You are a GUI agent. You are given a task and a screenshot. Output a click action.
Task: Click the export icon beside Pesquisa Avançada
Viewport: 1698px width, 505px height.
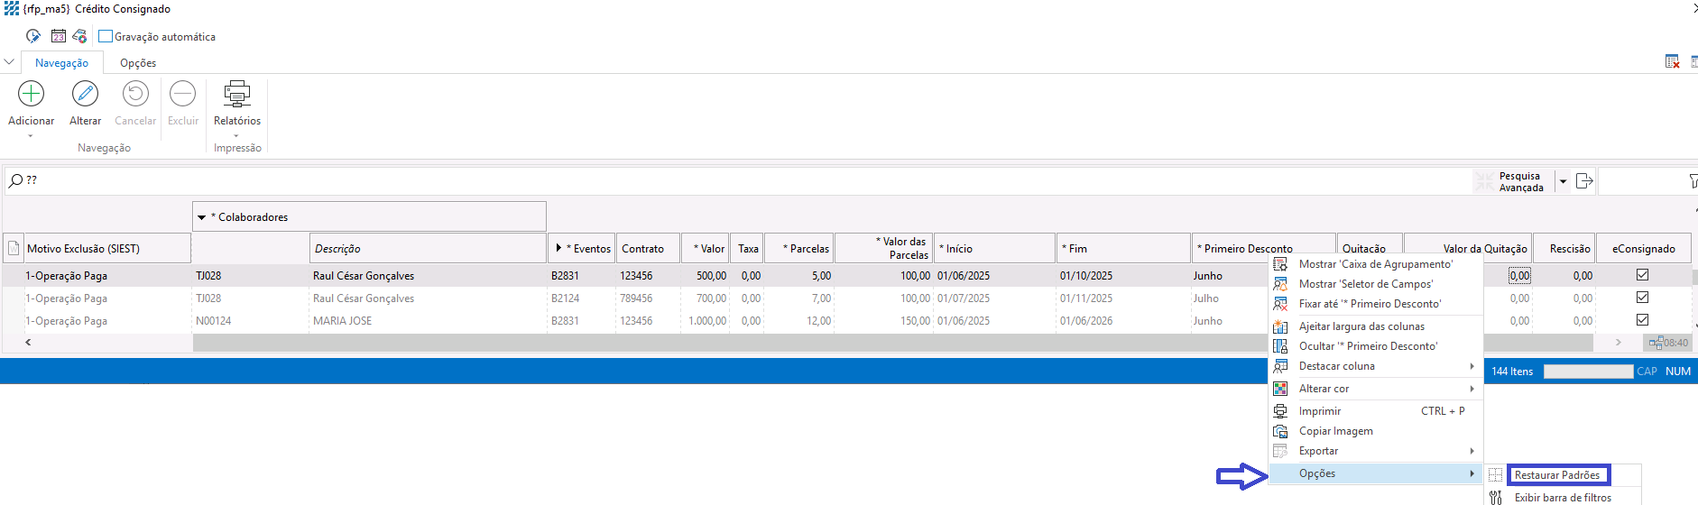(x=1583, y=181)
